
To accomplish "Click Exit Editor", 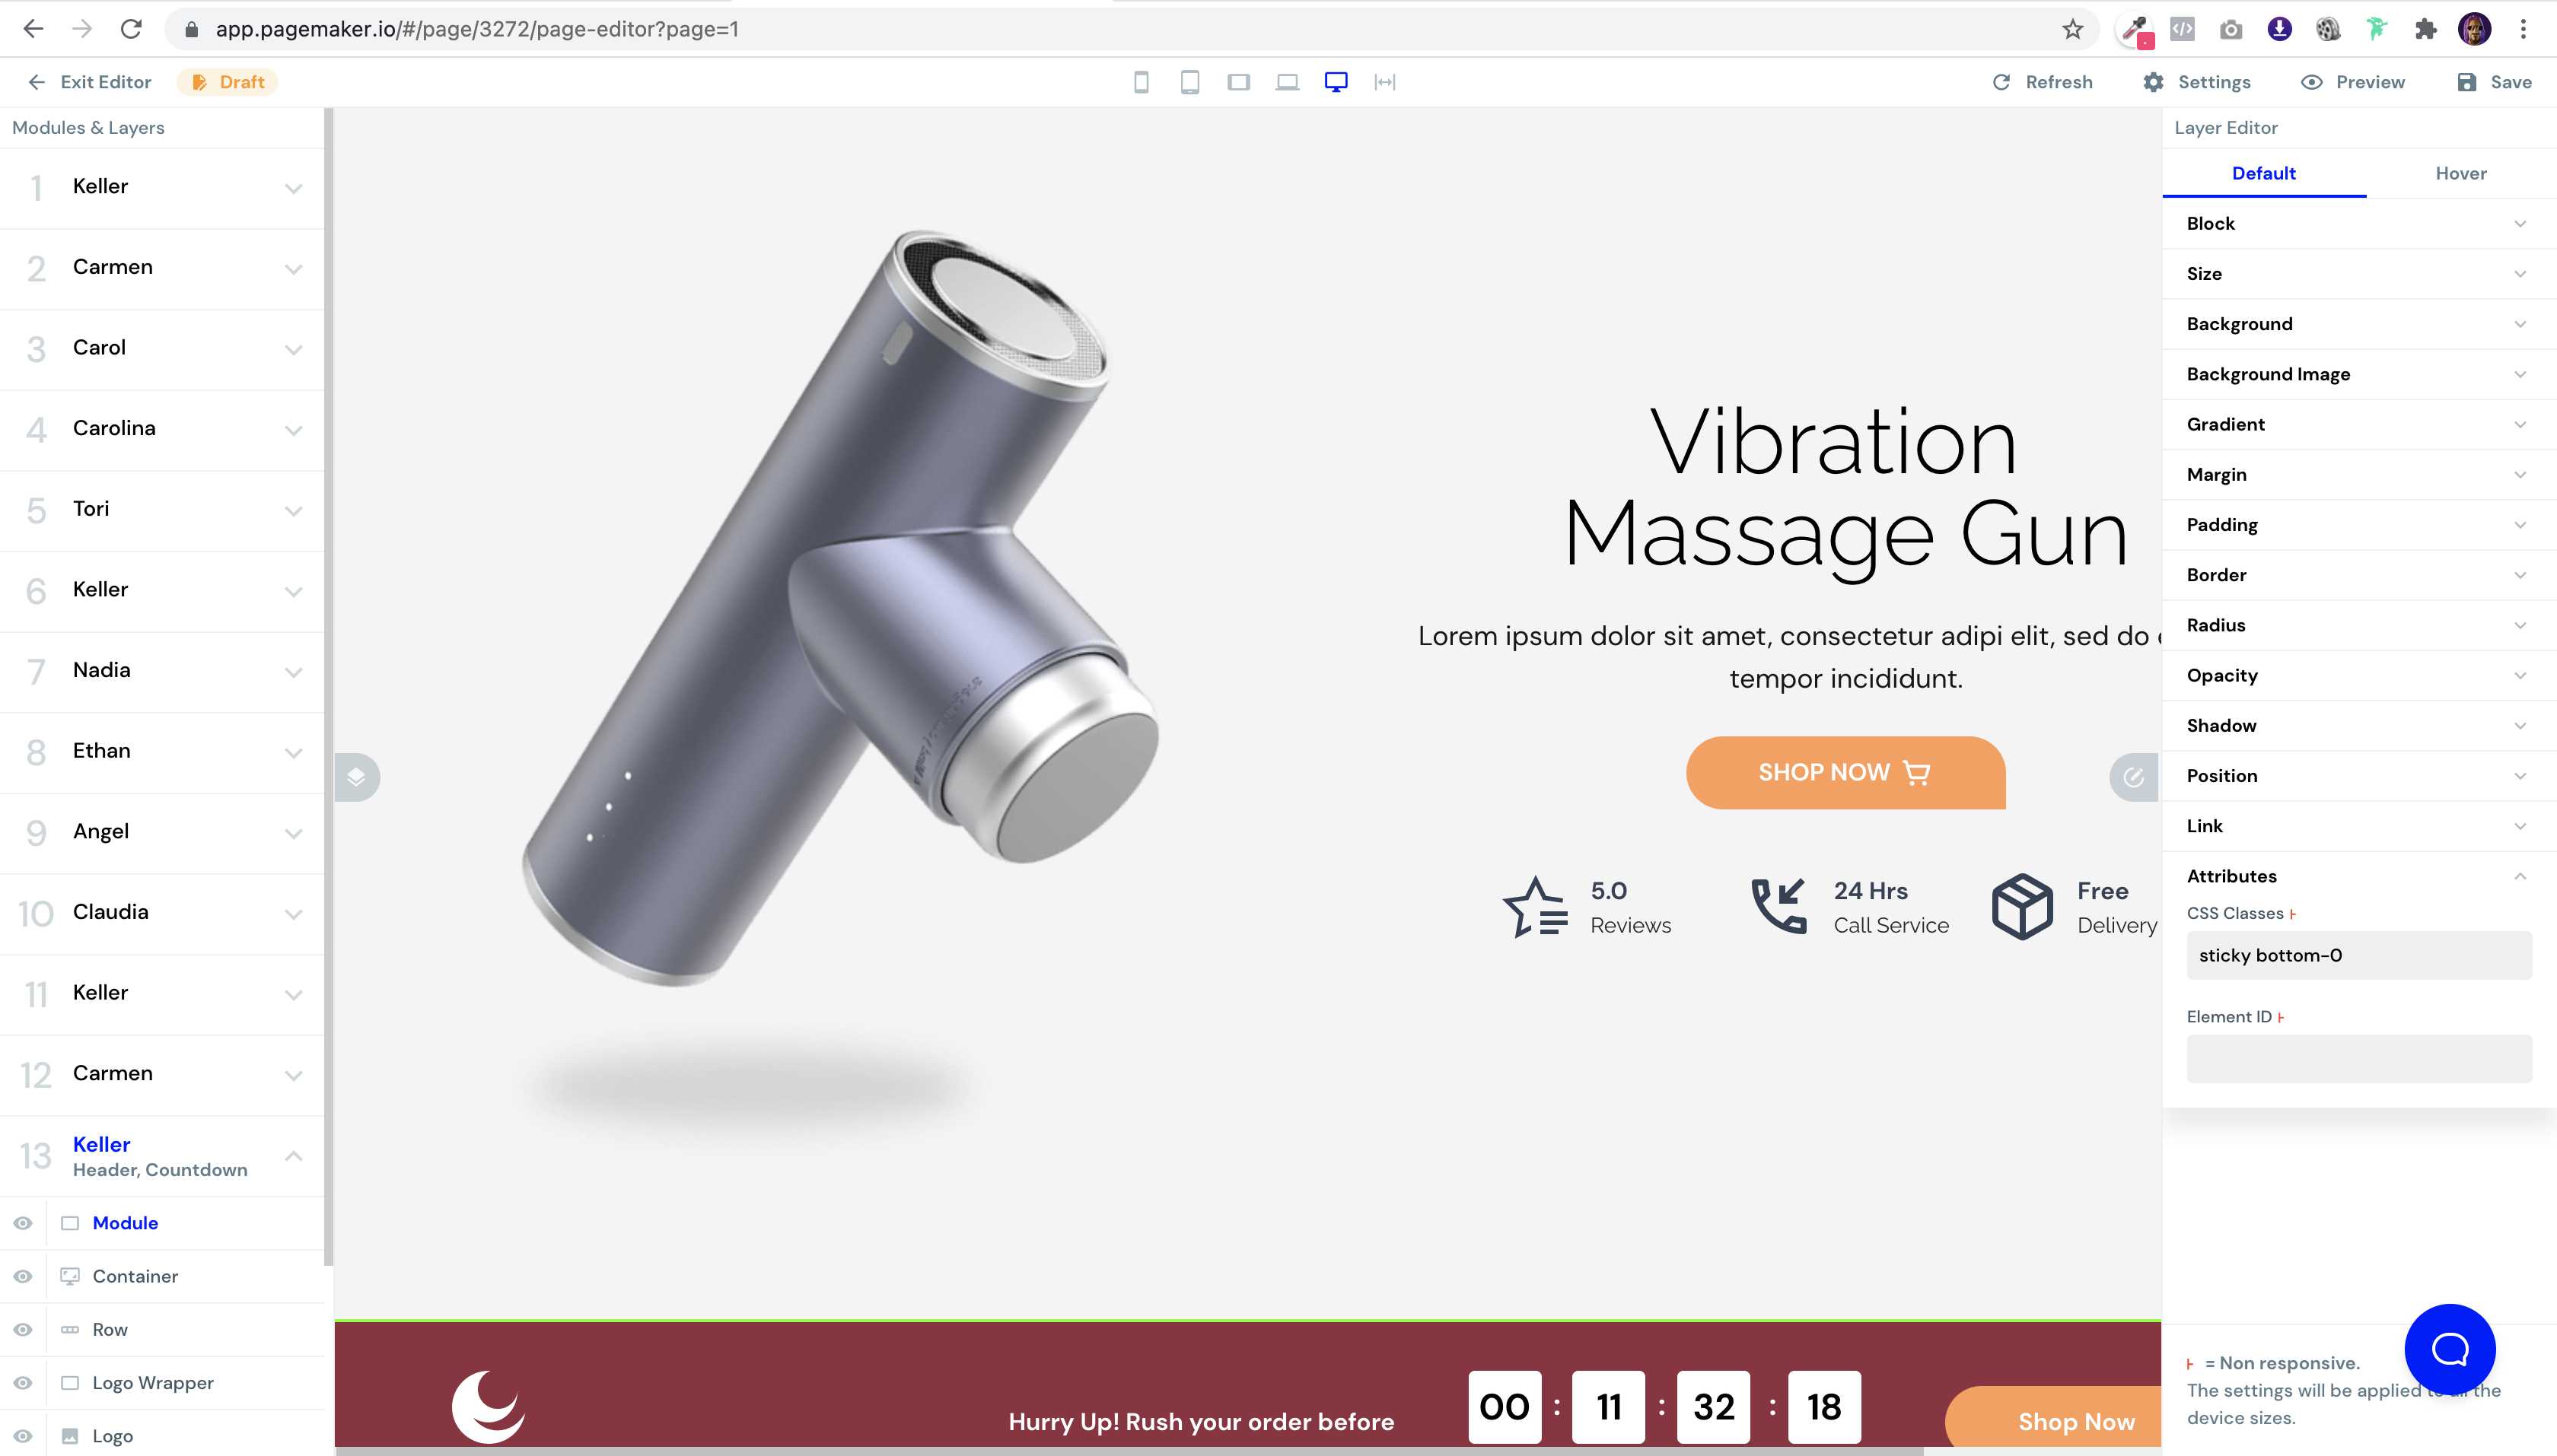I will click(90, 82).
